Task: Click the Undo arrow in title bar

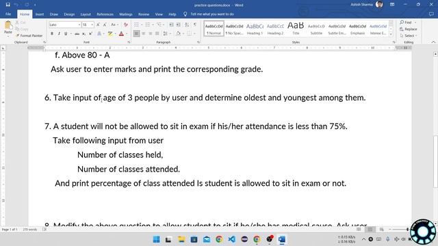Action: [x=16, y=5]
